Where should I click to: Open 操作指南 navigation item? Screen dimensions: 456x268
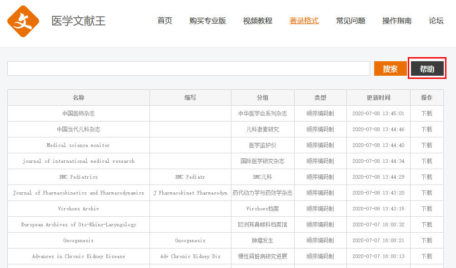[x=397, y=20]
